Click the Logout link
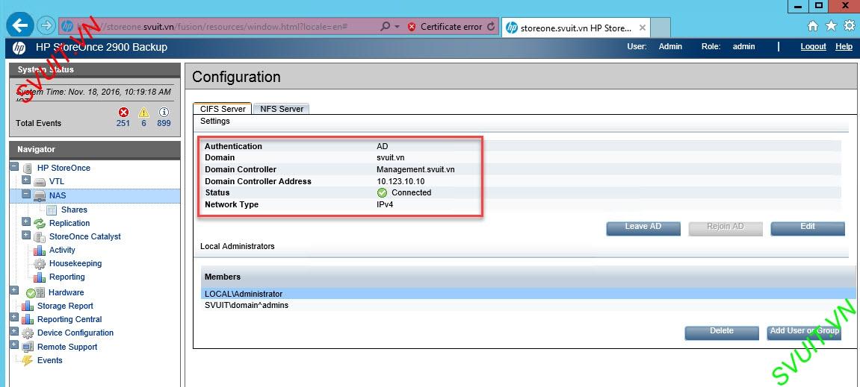The height and width of the screenshot is (387, 860). tap(813, 46)
